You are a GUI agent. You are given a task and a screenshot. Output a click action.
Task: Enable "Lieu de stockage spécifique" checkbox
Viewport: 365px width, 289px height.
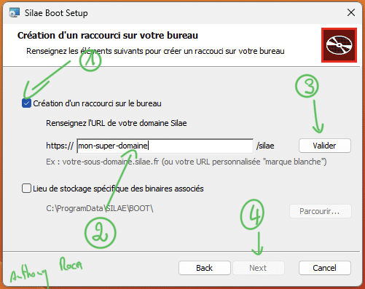click(x=26, y=189)
